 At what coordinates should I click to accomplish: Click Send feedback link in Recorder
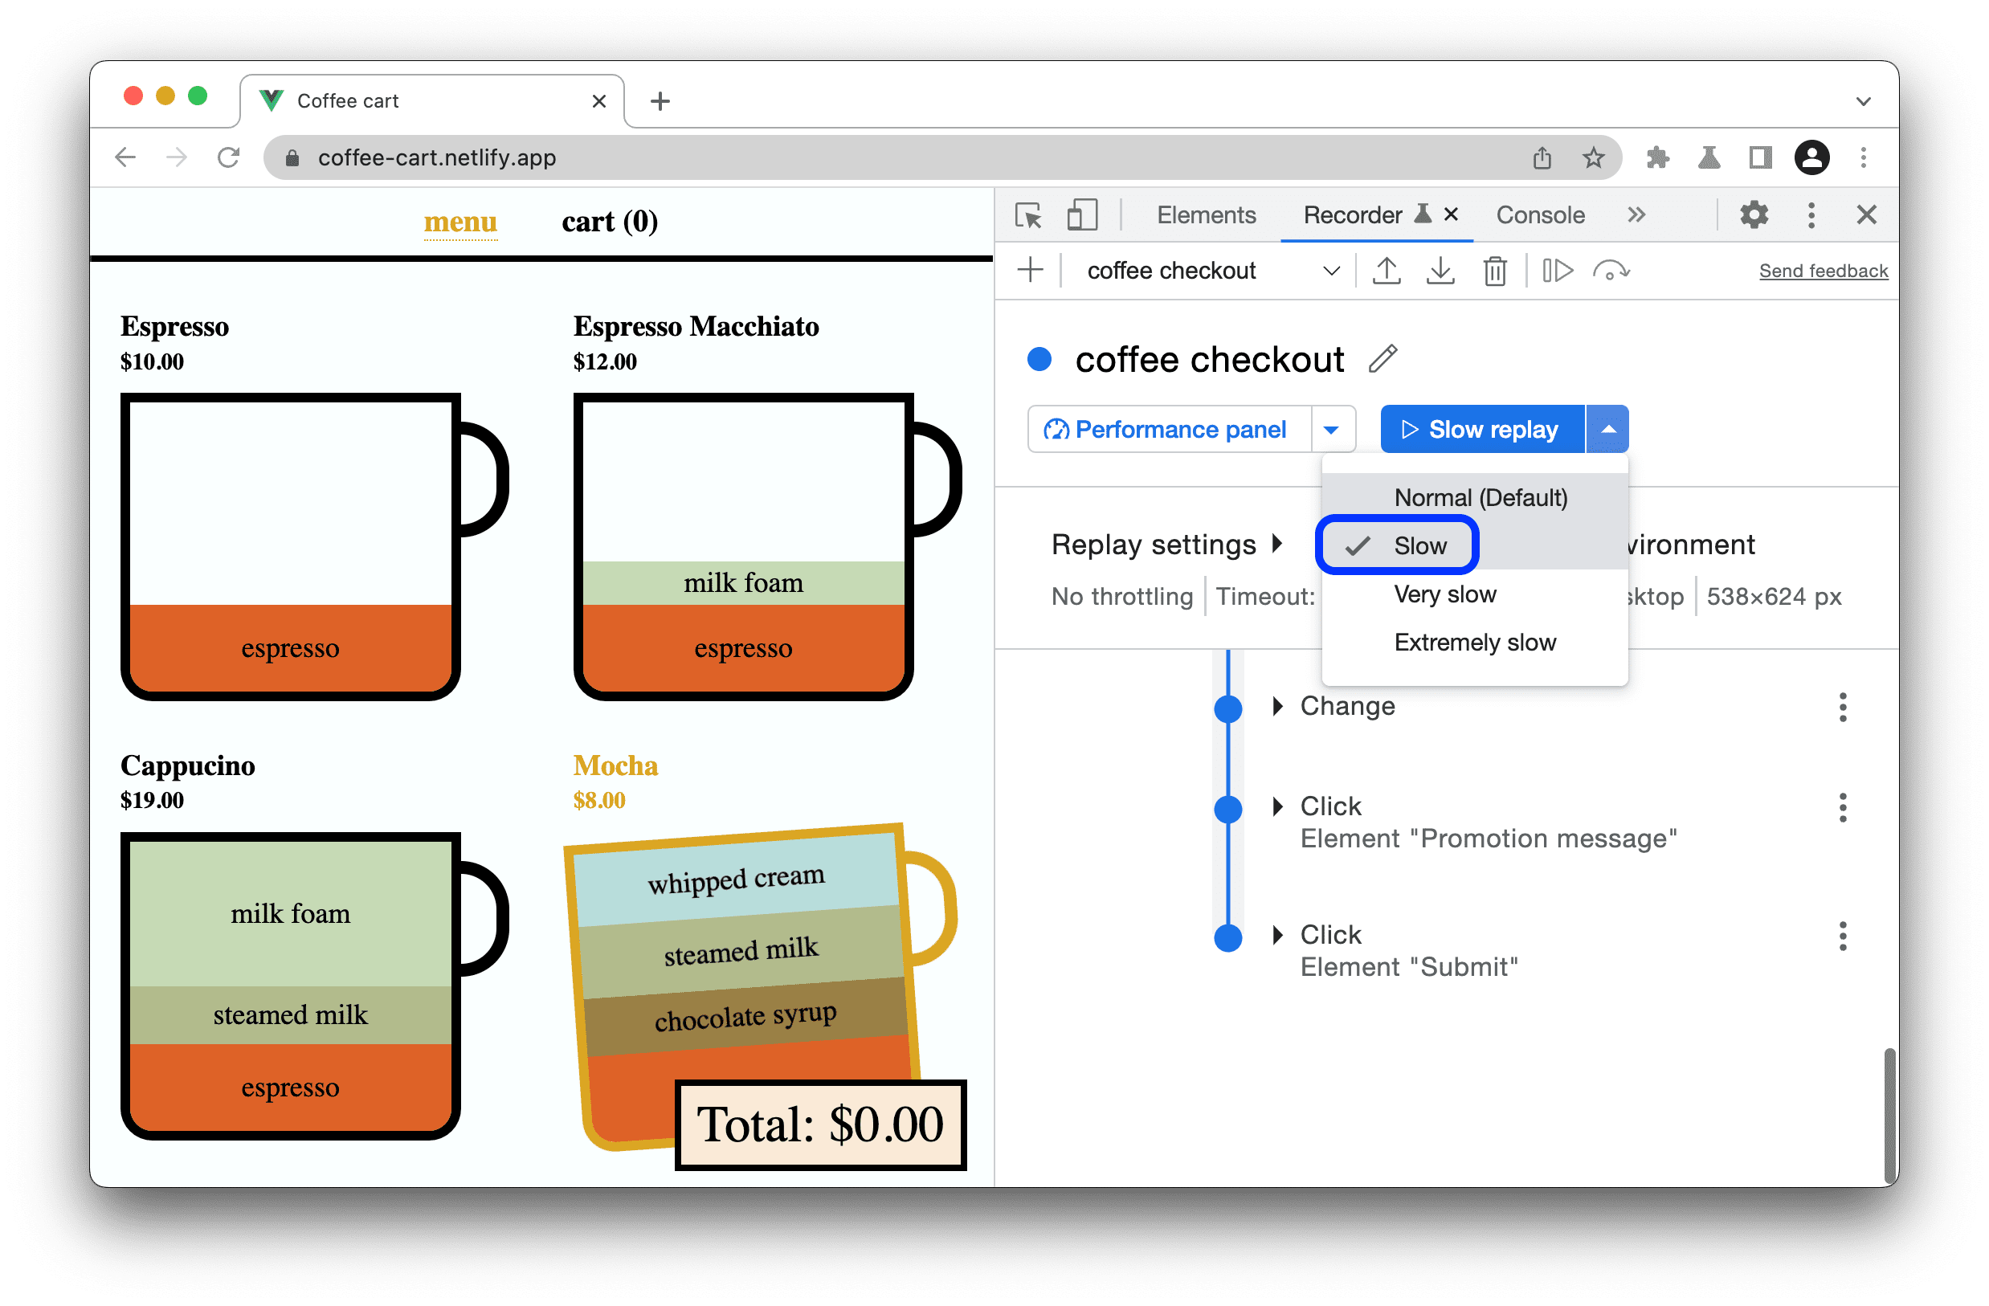click(x=1821, y=270)
